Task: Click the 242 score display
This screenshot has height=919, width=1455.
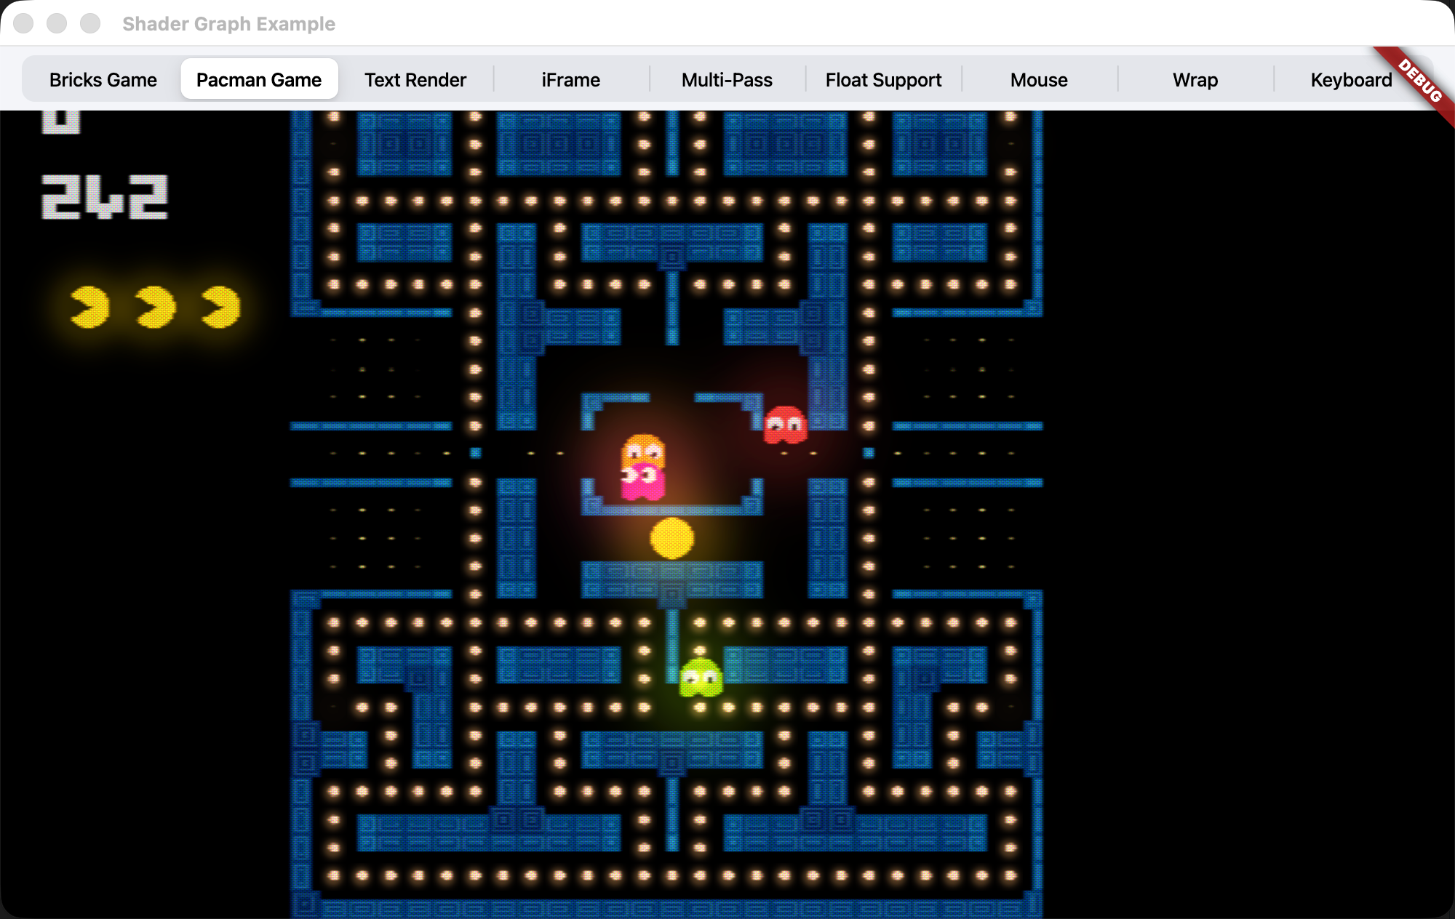Action: pos(105,197)
